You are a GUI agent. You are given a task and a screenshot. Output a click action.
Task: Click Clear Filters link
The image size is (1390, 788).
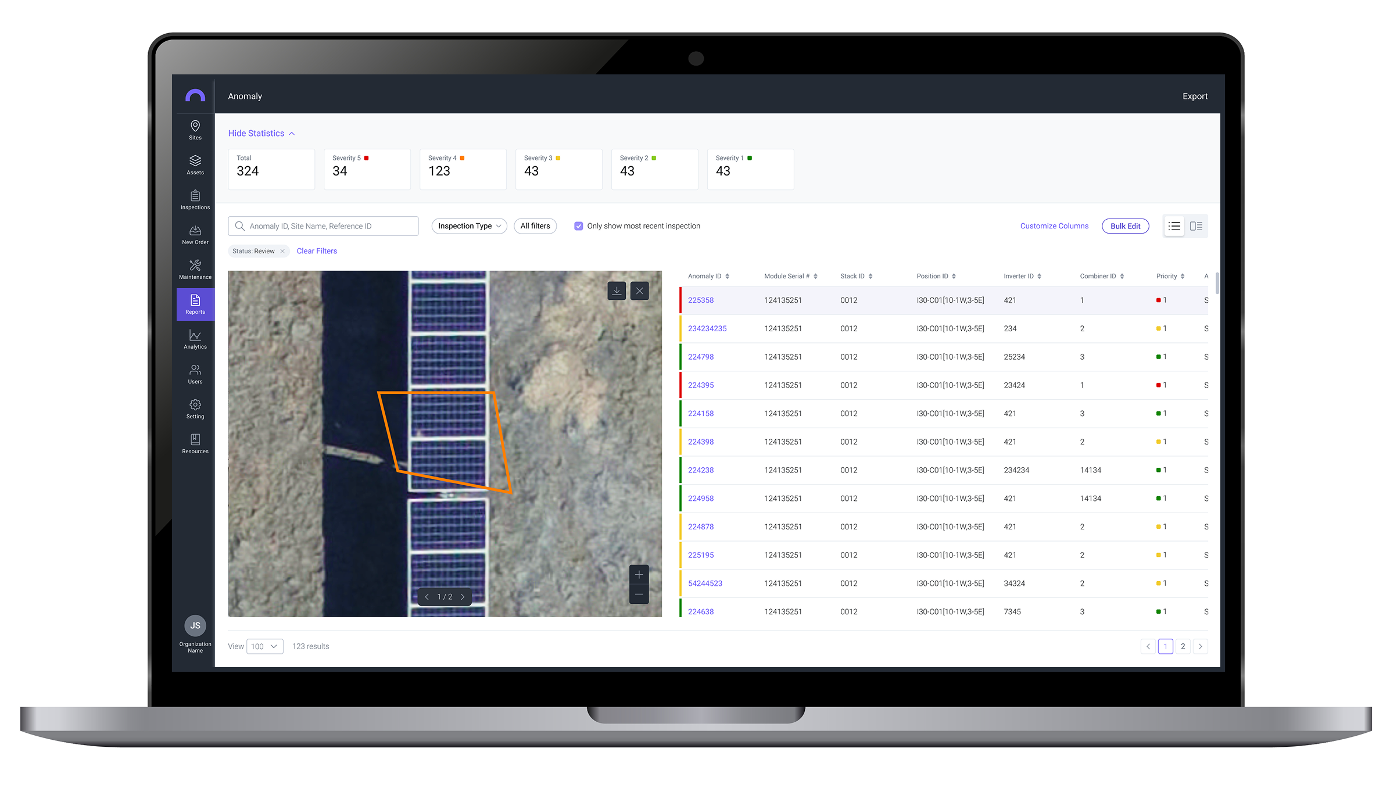tap(317, 251)
